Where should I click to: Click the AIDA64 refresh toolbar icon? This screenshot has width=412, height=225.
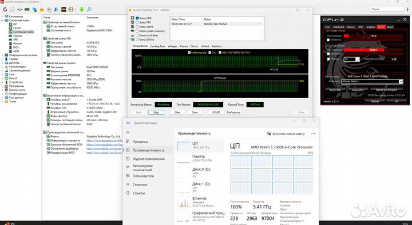tap(5, 10)
